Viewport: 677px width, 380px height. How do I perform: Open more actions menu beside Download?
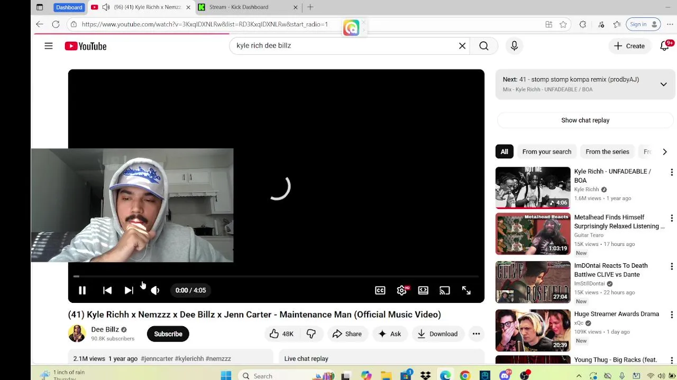[476, 334]
